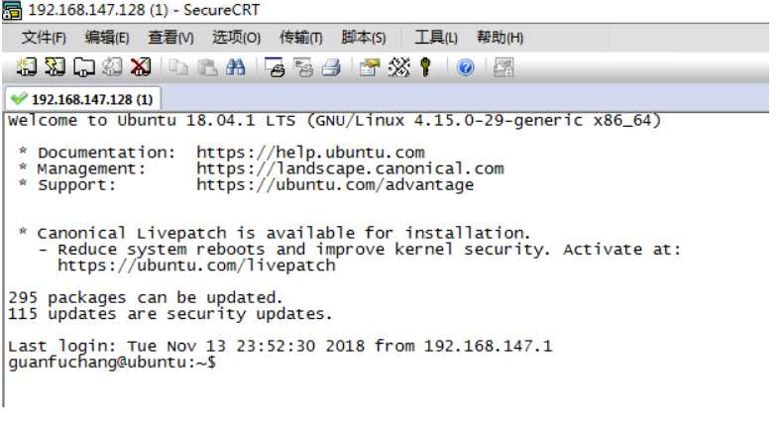Open the 选项(O) menu
This screenshot has height=424, width=780.
coord(236,38)
